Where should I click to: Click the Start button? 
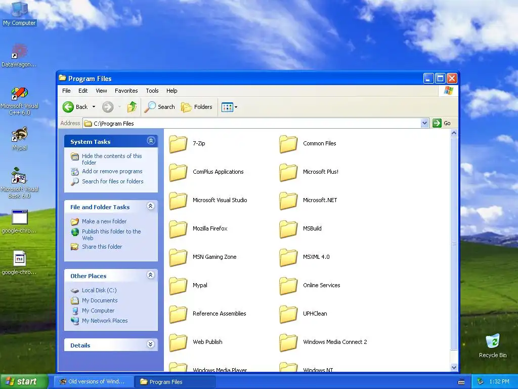tap(24, 381)
